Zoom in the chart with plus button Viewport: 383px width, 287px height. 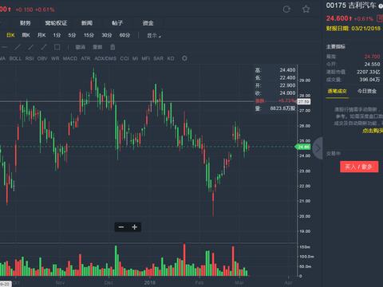[x=135, y=227]
